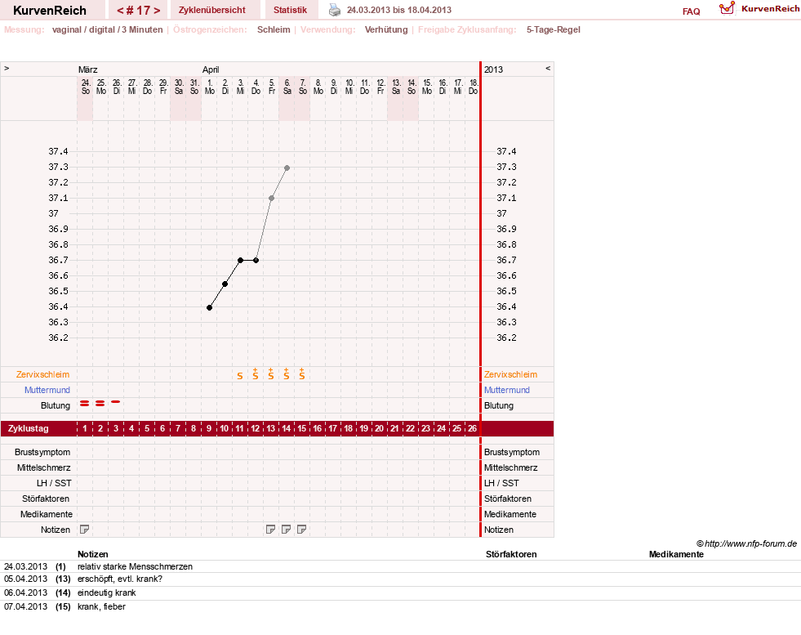The width and height of the screenshot is (801, 635).
Task: Click the 'April' month label
Action: (211, 69)
